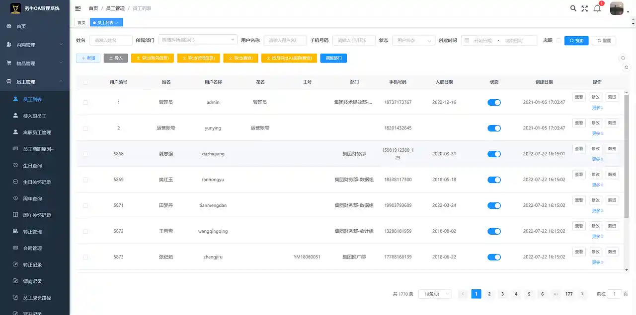Collapse the sidebar with hamburger icon
The height and width of the screenshot is (315, 636).
point(78,8)
